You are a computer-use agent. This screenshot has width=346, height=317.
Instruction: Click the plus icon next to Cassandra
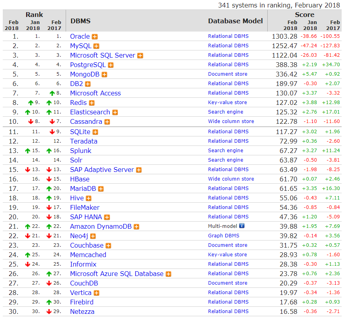(x=107, y=122)
